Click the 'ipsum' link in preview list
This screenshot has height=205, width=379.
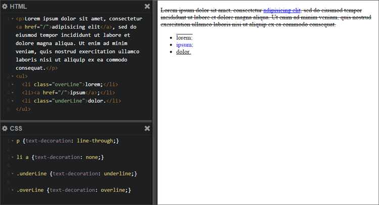tap(184, 45)
